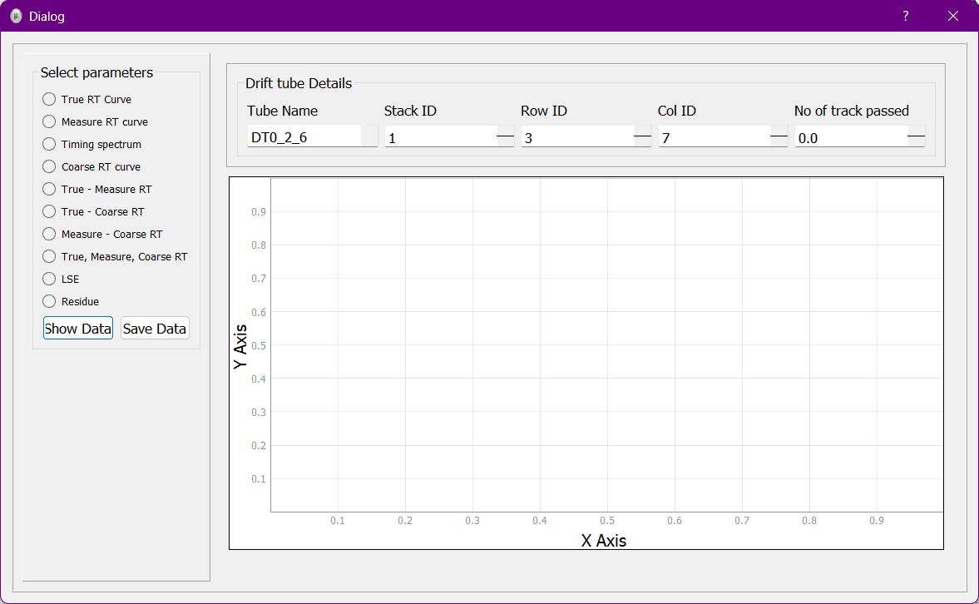The image size is (979, 604).
Task: Click the Drift tube Details group title
Action: coord(299,83)
